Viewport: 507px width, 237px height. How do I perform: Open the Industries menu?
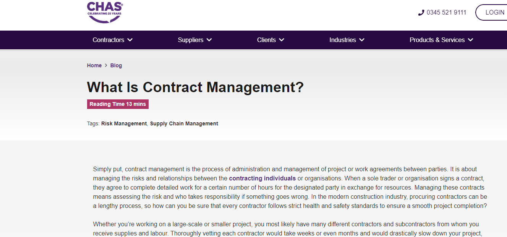tap(343, 40)
